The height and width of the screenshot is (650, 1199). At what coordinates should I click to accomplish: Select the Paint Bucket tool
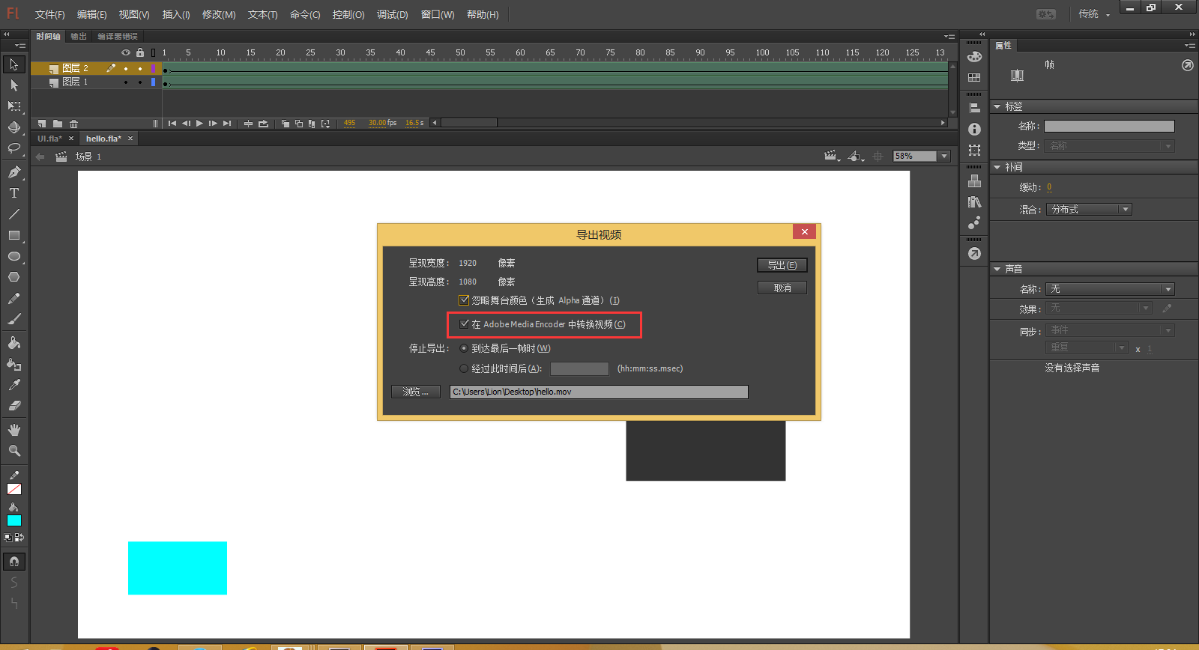[x=14, y=343]
